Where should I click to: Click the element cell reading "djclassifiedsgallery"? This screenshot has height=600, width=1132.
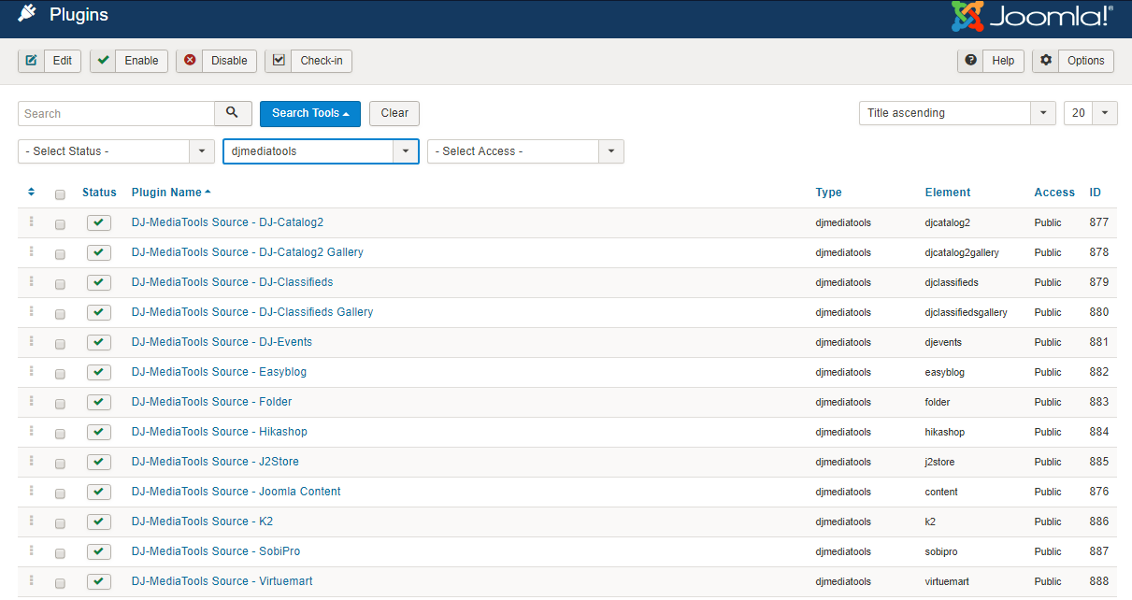966,312
